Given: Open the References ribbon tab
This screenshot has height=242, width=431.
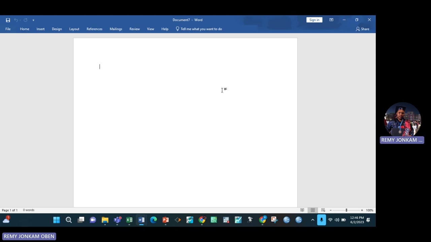Looking at the screenshot, I should [x=94, y=29].
